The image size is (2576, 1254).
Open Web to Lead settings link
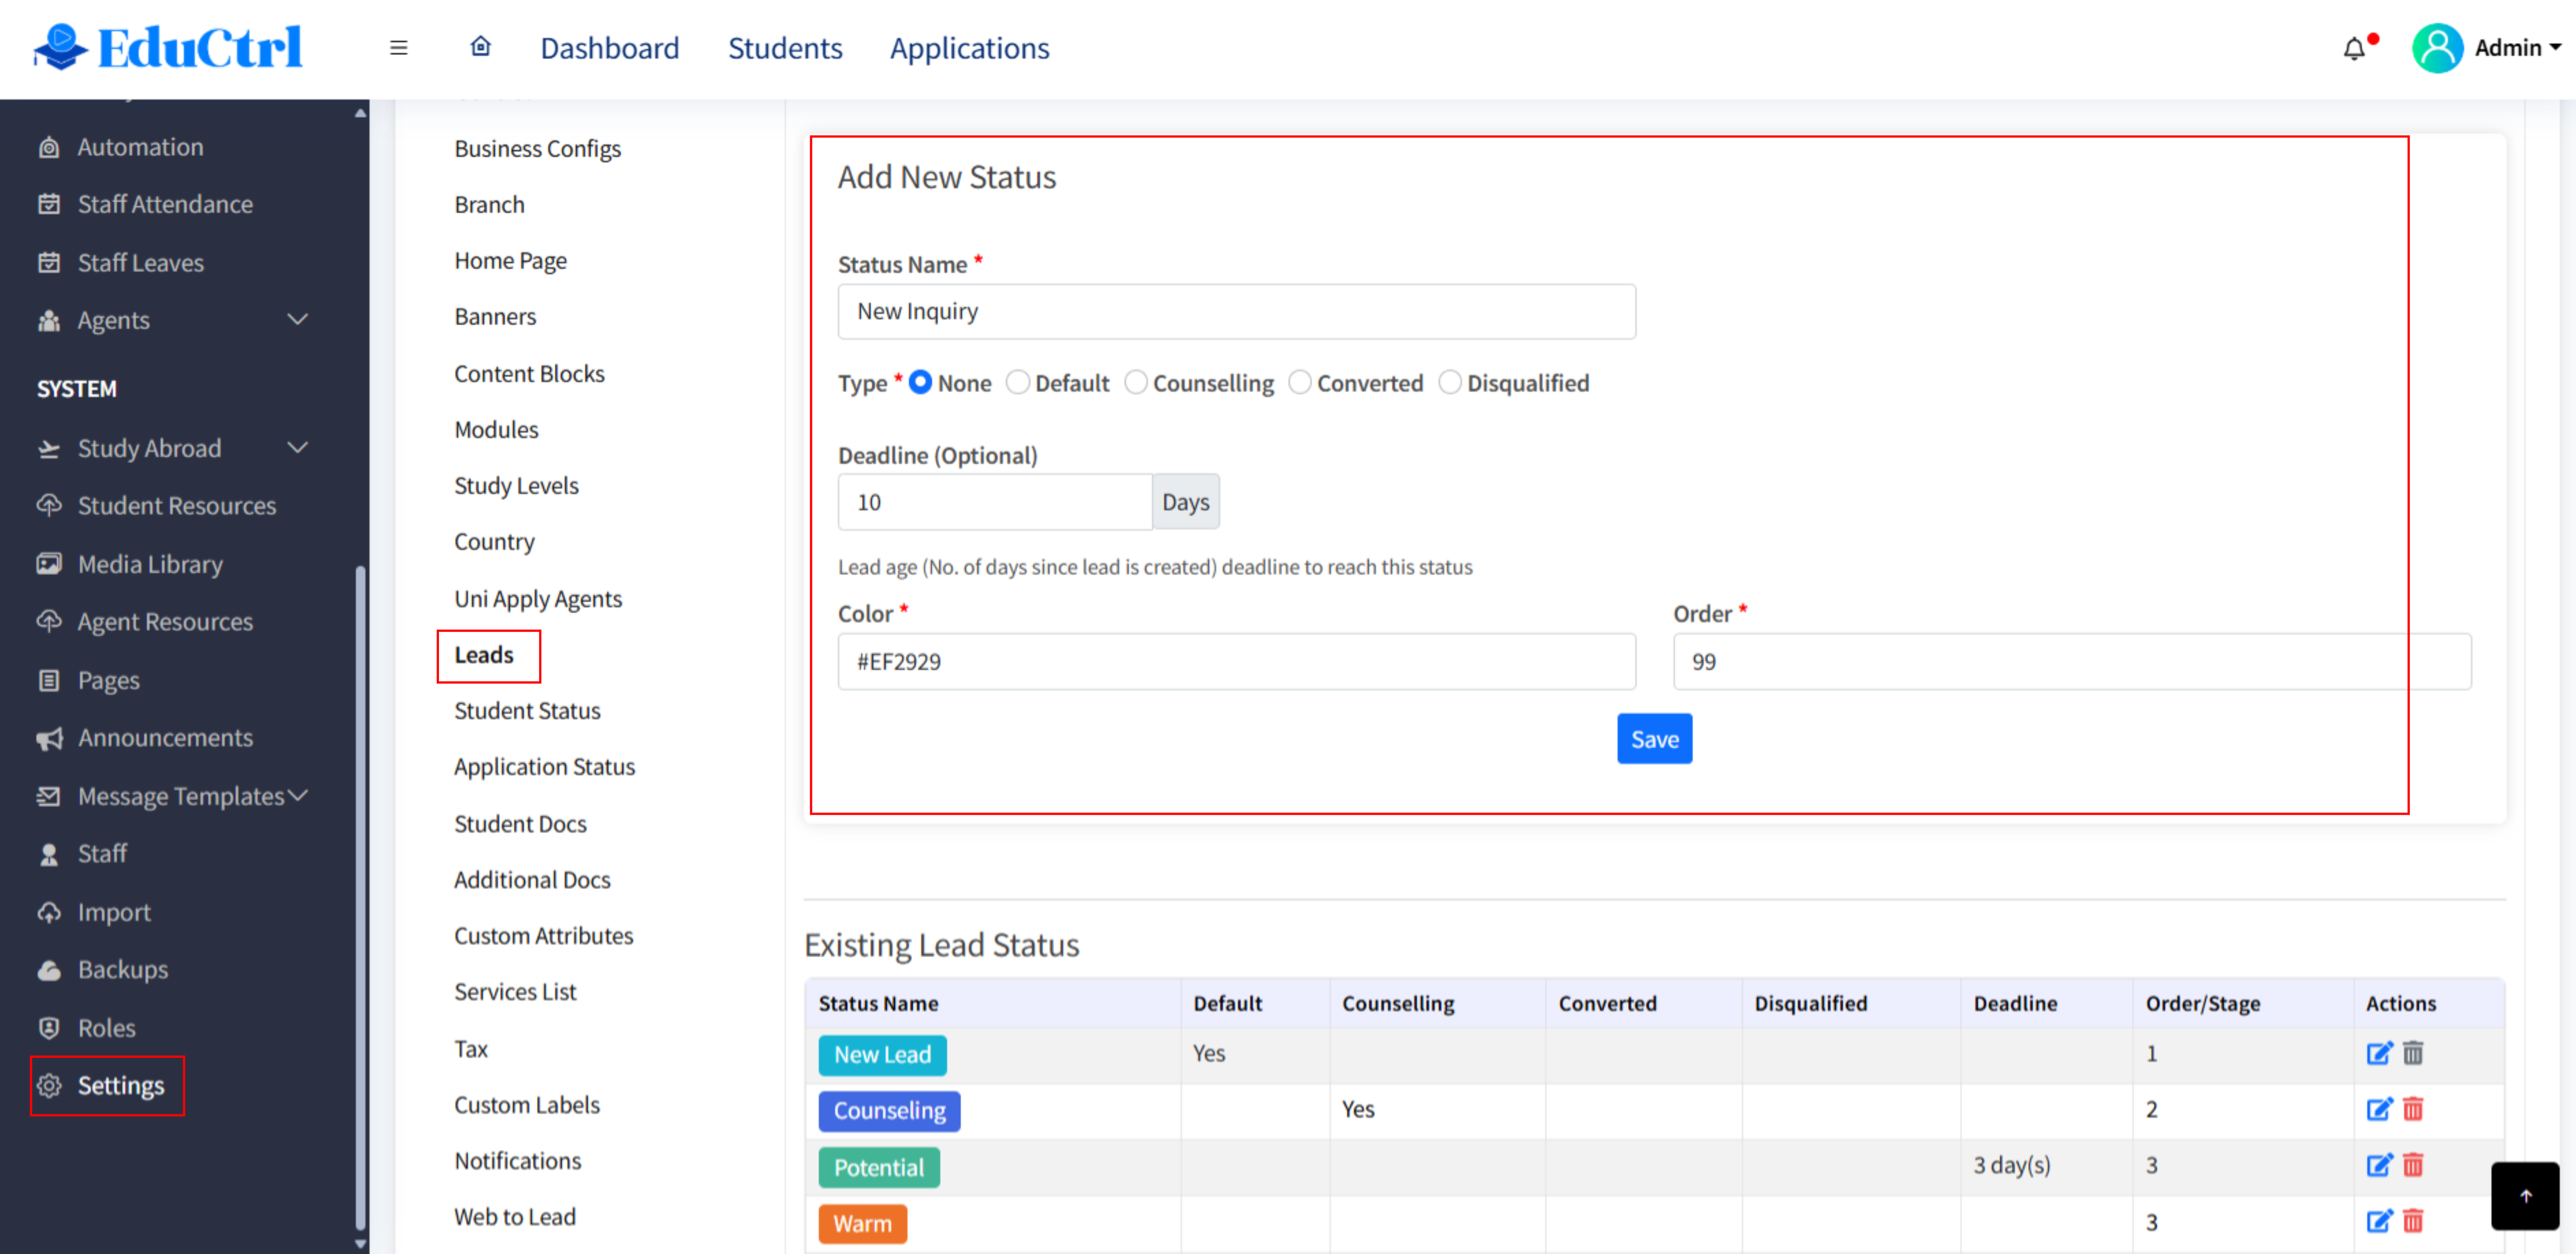[x=514, y=1216]
